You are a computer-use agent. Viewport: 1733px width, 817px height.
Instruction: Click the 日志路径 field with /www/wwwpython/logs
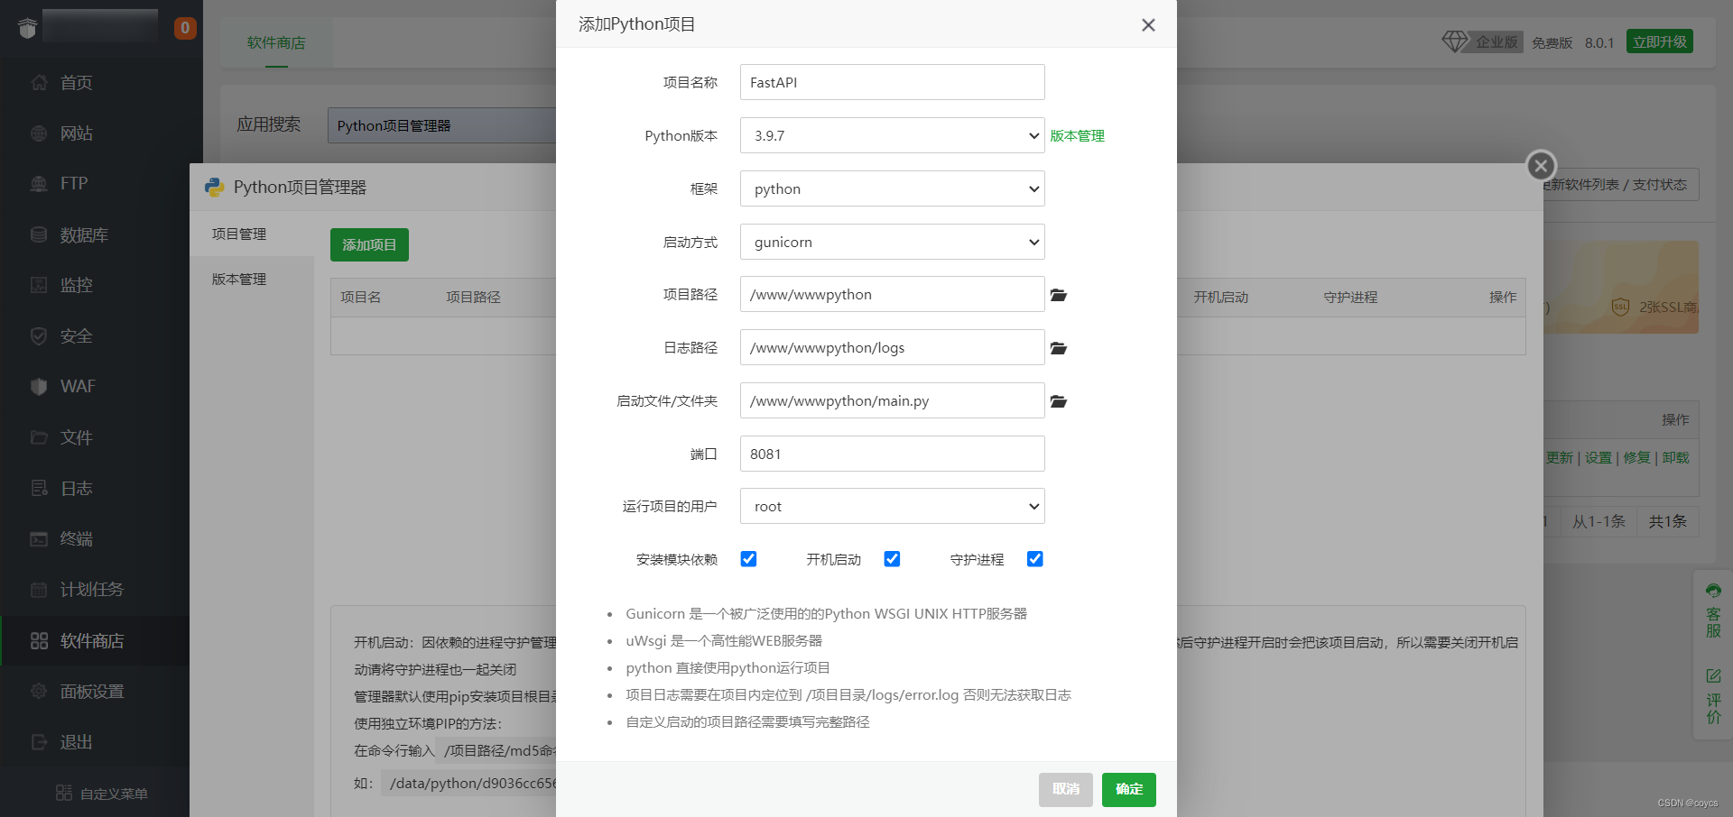click(x=893, y=347)
